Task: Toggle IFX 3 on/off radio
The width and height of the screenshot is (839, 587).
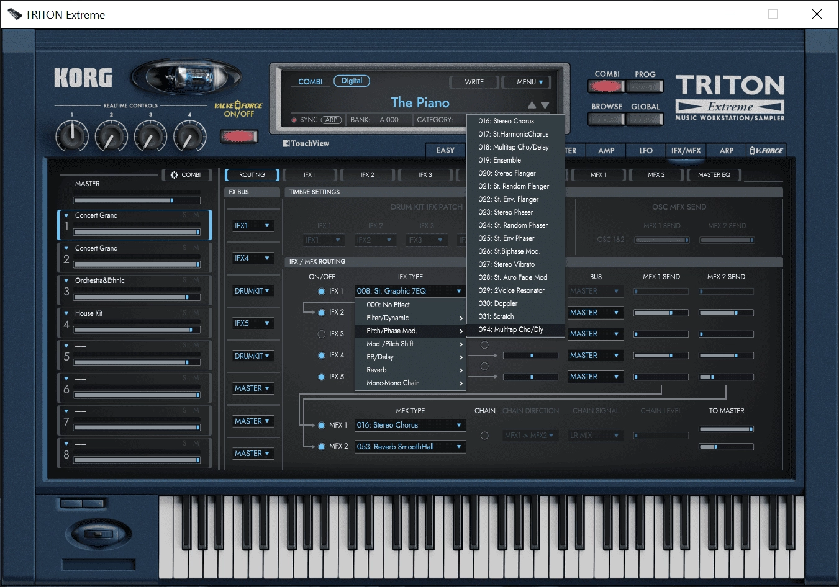Action: coord(322,334)
